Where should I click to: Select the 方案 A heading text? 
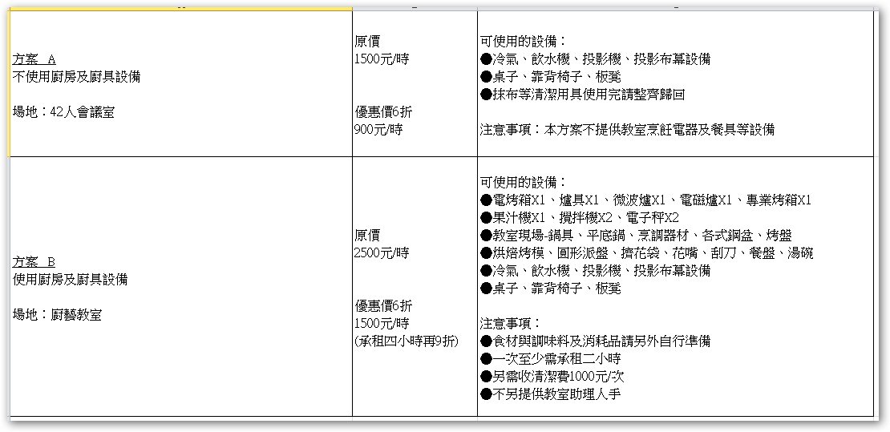(x=34, y=59)
